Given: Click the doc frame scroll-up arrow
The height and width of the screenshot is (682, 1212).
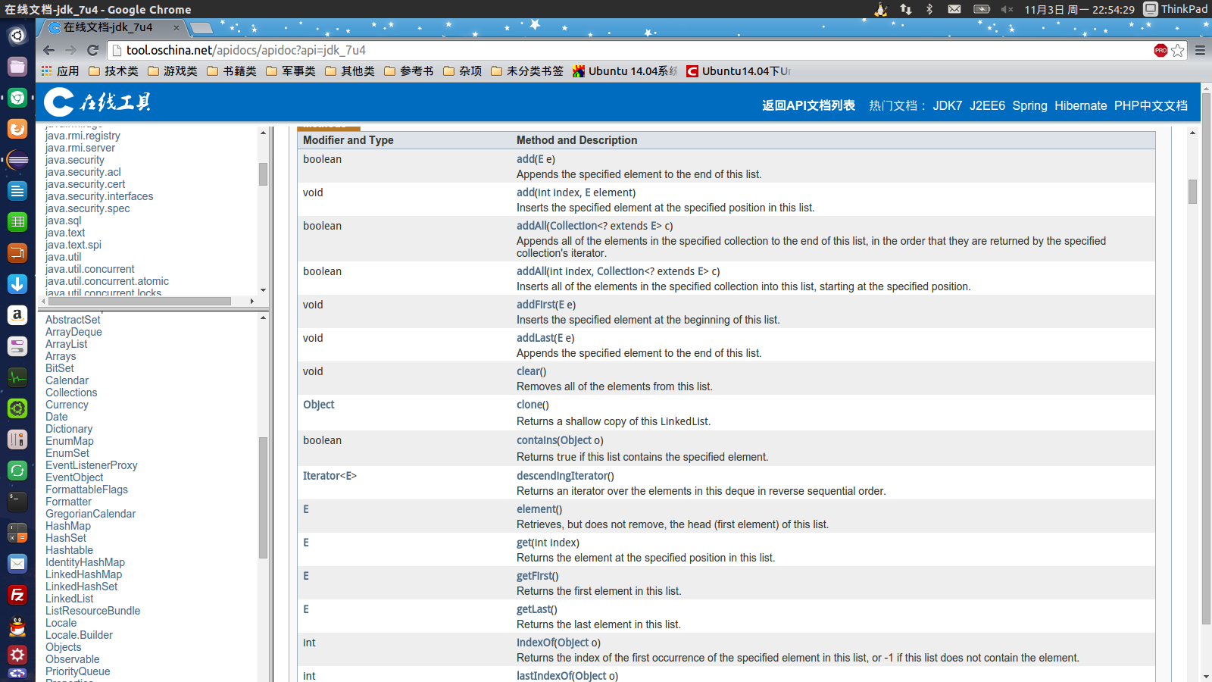Looking at the screenshot, I should (x=1192, y=133).
